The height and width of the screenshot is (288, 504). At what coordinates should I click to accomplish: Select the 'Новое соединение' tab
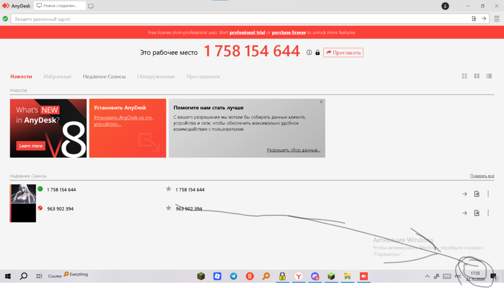(59, 6)
